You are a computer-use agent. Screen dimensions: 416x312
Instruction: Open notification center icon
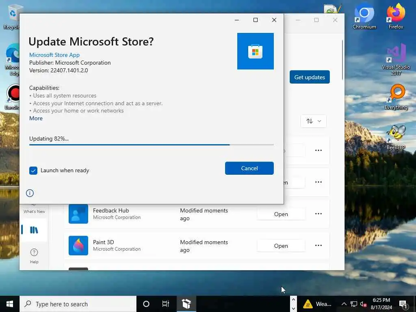tap(403, 304)
